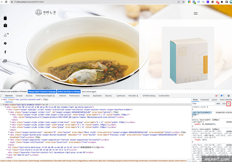Viewport: 232px width, 162px height.
Task: Open the hamburger menu on the website
Action: (x=195, y=13)
